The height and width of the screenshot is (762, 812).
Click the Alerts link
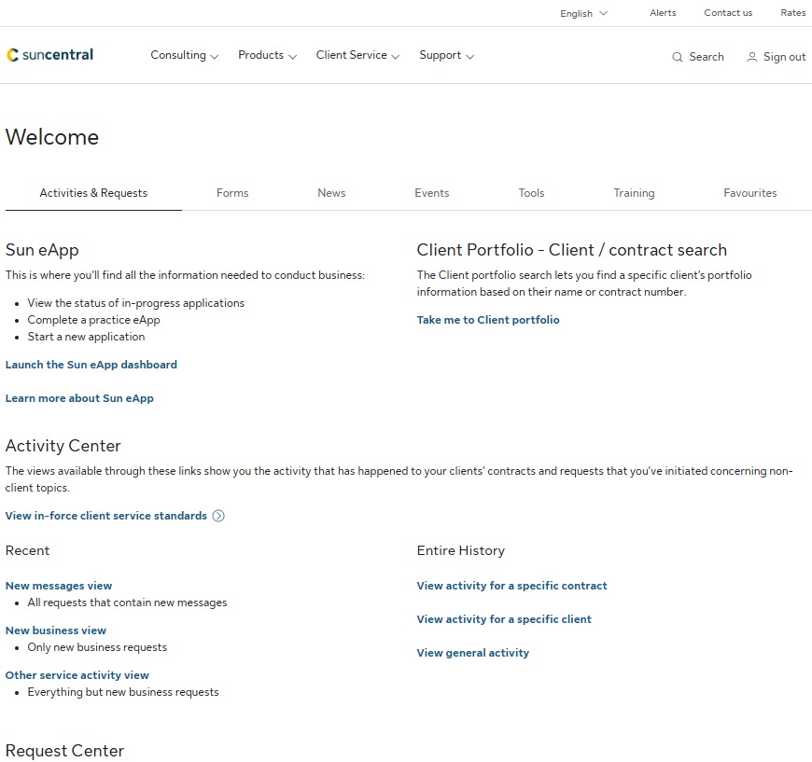[663, 13]
